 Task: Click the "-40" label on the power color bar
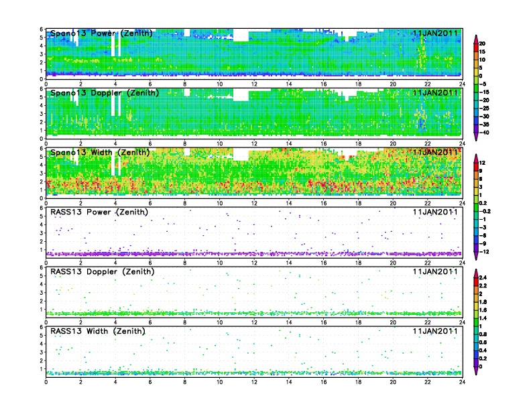pyautogui.click(x=484, y=133)
